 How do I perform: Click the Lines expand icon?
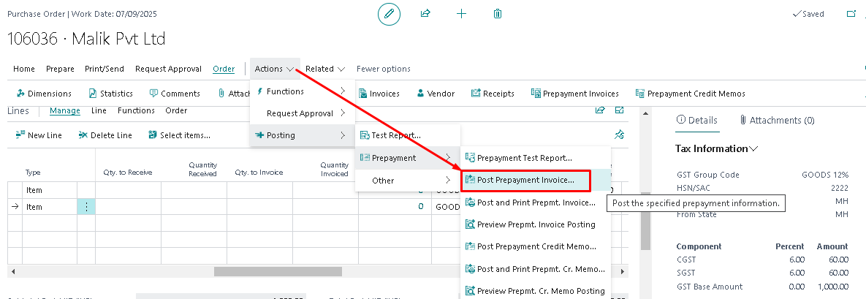(619, 110)
